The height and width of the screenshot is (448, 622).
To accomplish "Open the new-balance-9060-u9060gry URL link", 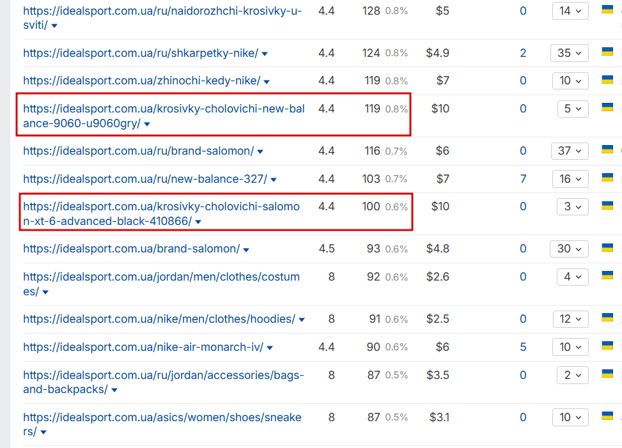I will 164,116.
